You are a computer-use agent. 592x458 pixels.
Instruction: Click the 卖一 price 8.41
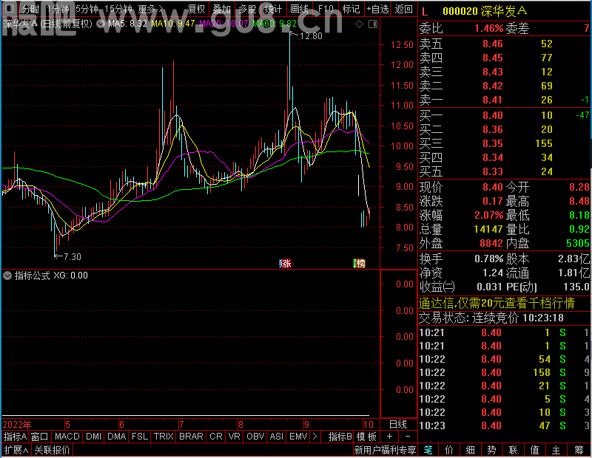tap(493, 100)
